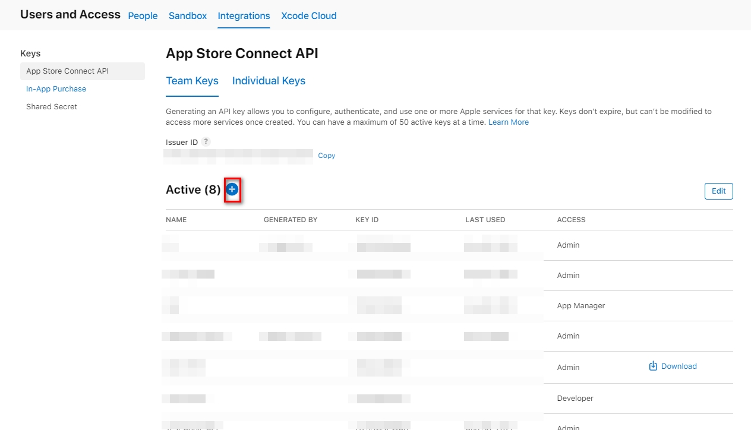Open the People tab
Screen dimensions: 751x430
[x=143, y=15]
